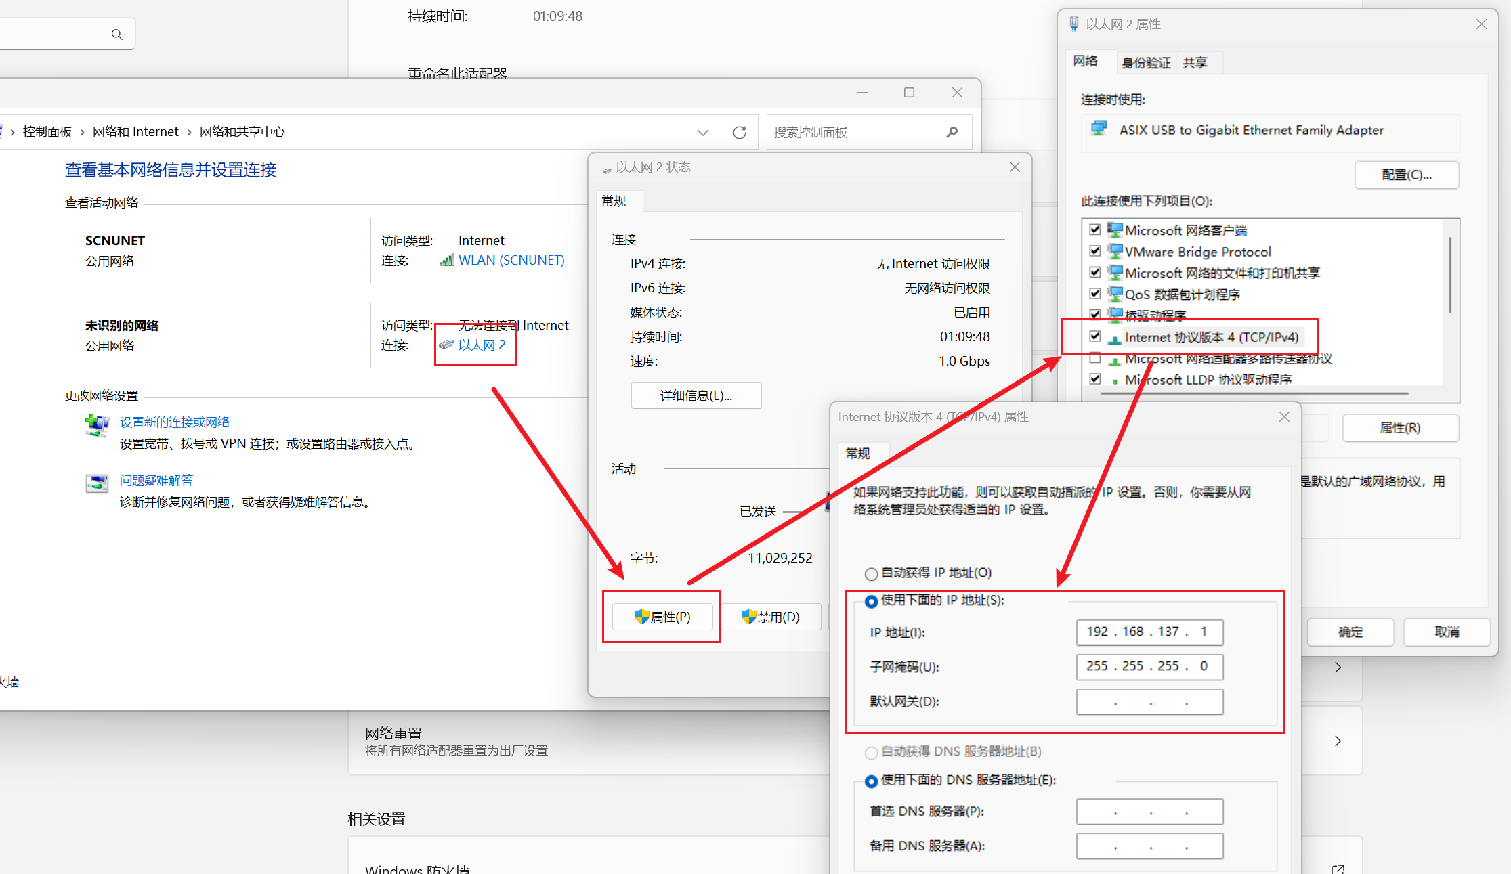The height and width of the screenshot is (874, 1511).
Task: Click the 备用 DNS 服务器 input field
Action: coord(1149,846)
